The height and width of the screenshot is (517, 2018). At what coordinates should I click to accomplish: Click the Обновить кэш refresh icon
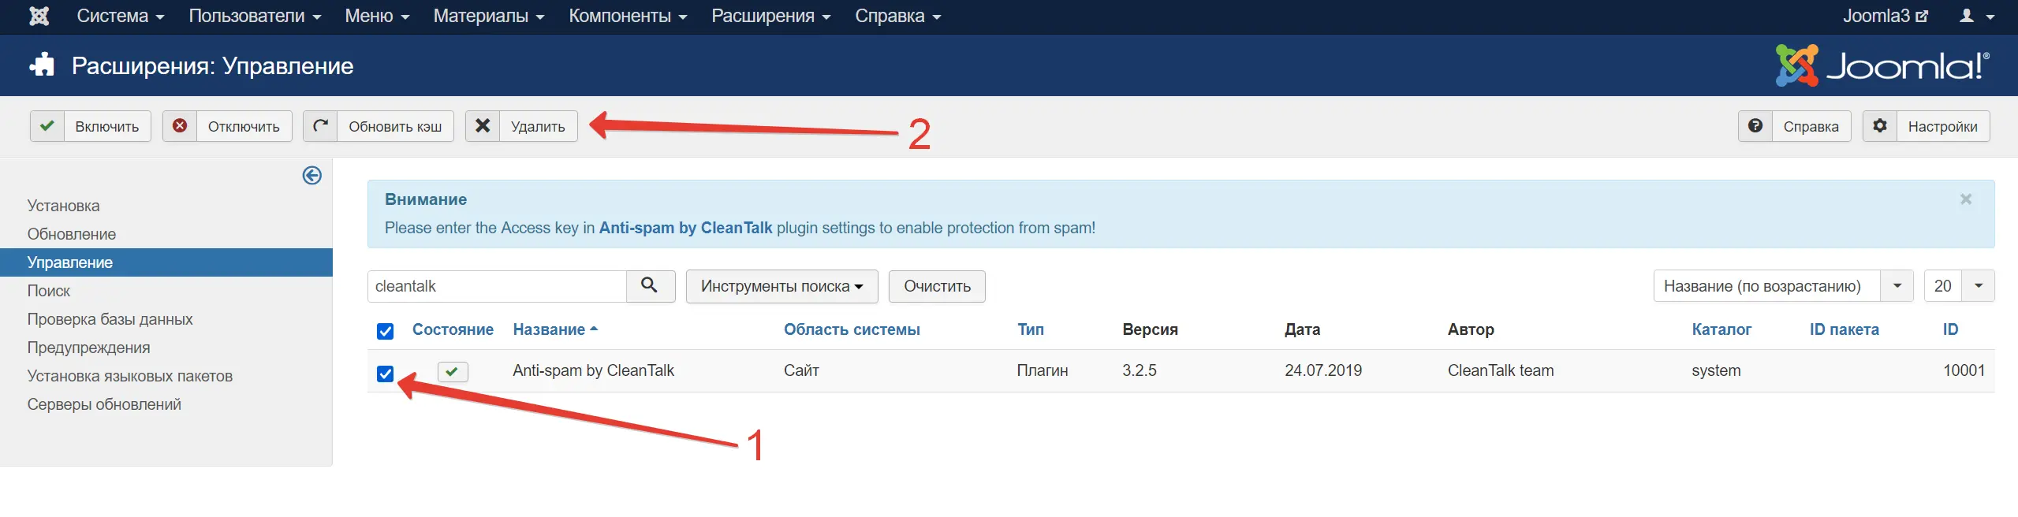click(320, 126)
